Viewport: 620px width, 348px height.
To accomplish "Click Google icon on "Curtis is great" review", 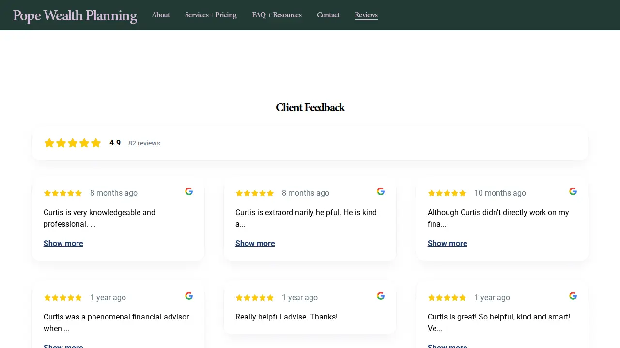I will click(x=573, y=296).
